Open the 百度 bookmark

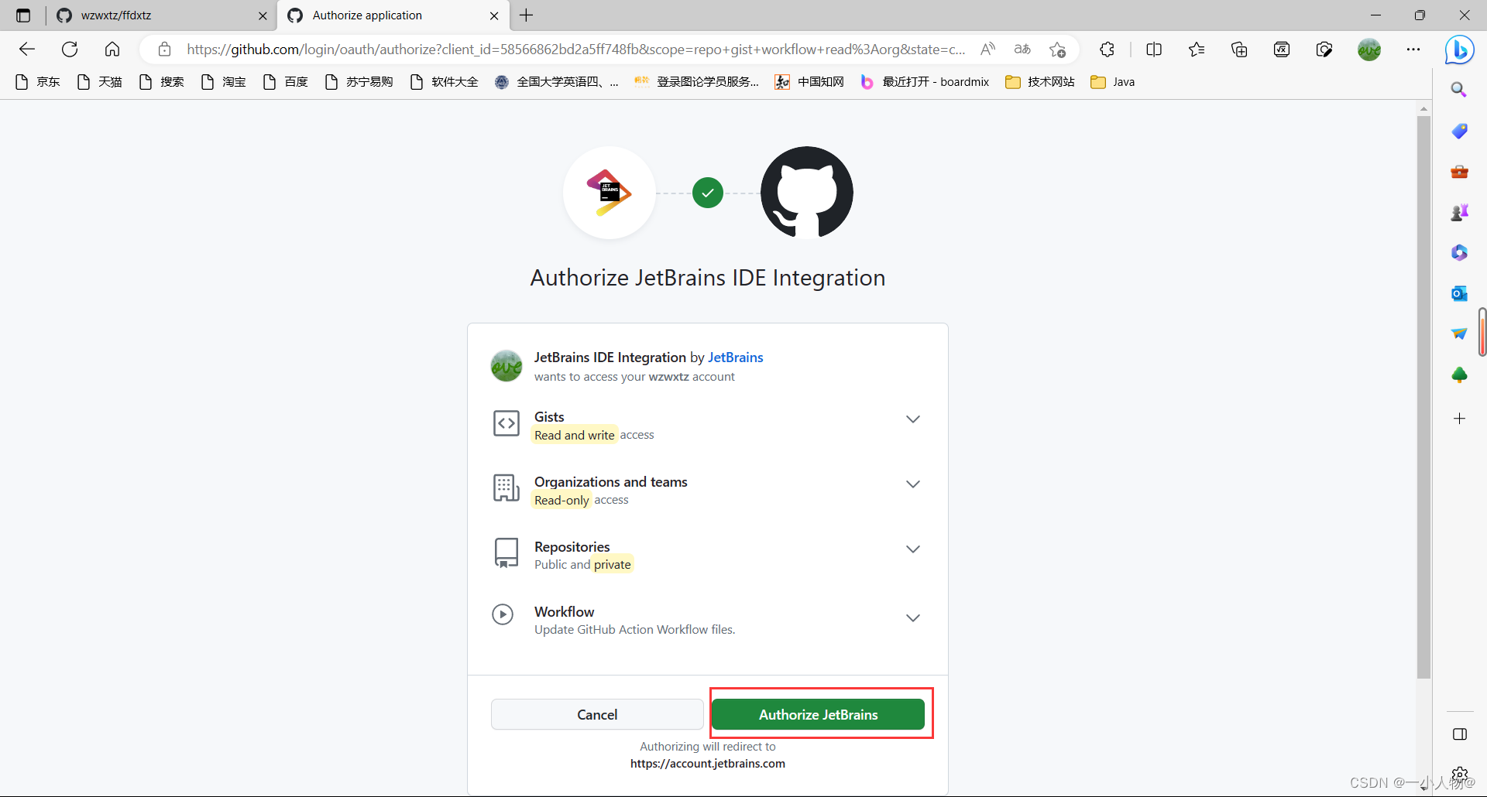pos(286,82)
